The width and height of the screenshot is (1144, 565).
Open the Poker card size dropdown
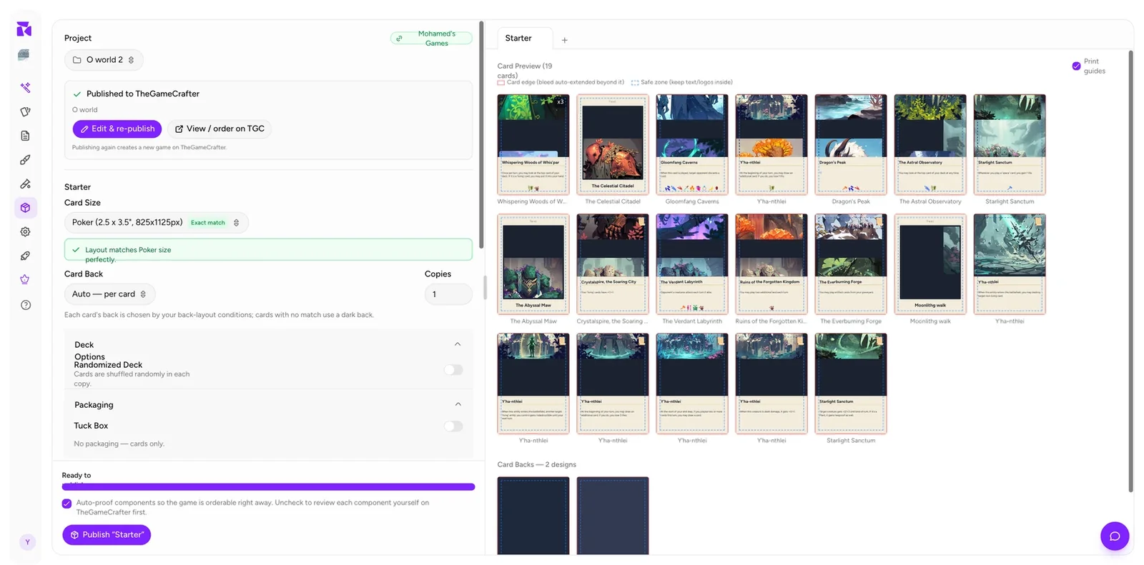[156, 223]
